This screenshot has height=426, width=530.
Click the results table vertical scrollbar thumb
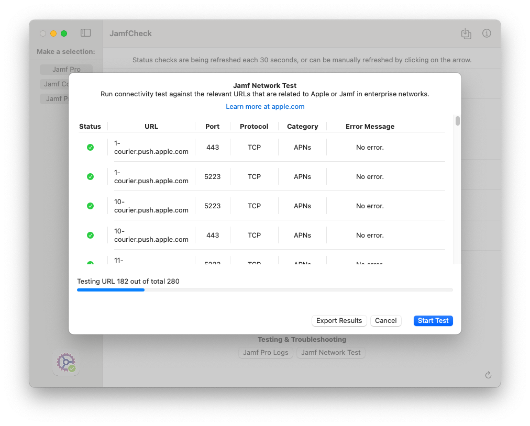tap(457, 120)
